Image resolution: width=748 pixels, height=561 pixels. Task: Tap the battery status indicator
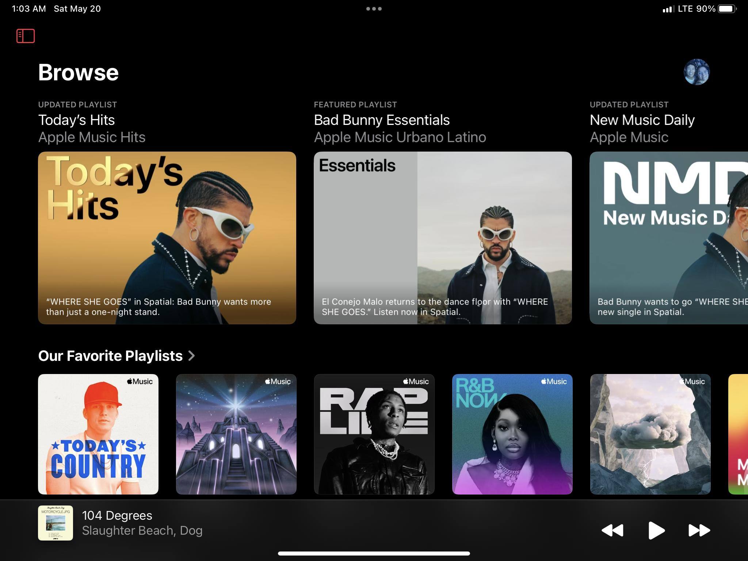pyautogui.click(x=727, y=9)
